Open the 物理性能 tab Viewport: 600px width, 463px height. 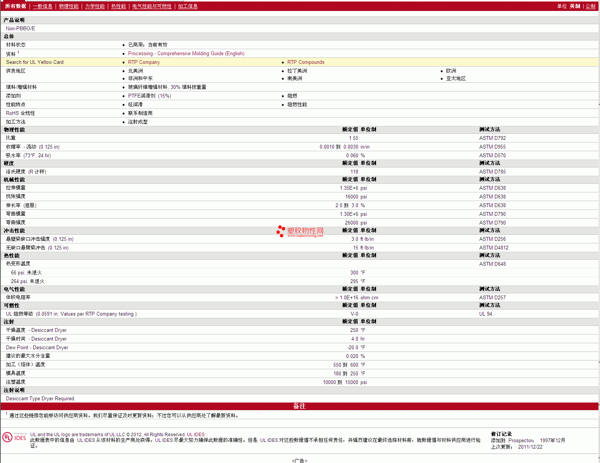click(68, 6)
